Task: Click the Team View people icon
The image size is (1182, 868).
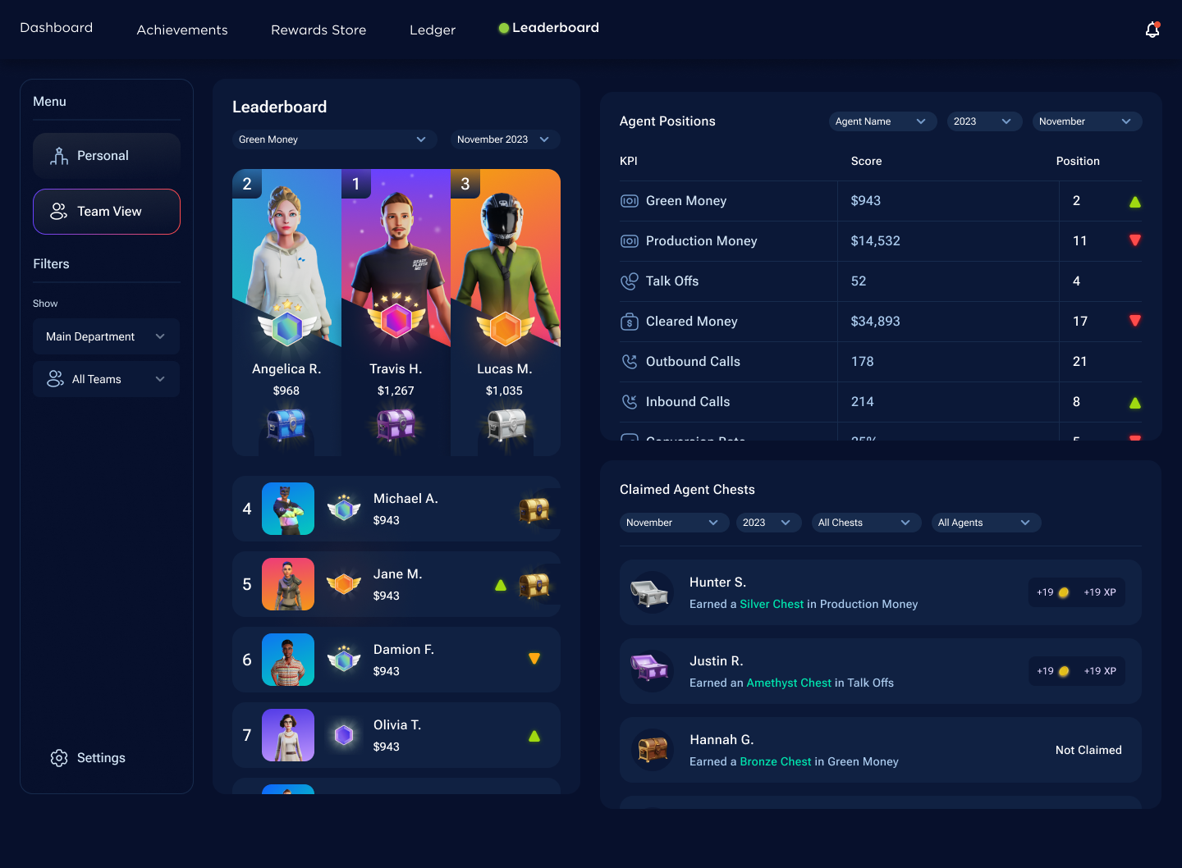Action: [59, 212]
